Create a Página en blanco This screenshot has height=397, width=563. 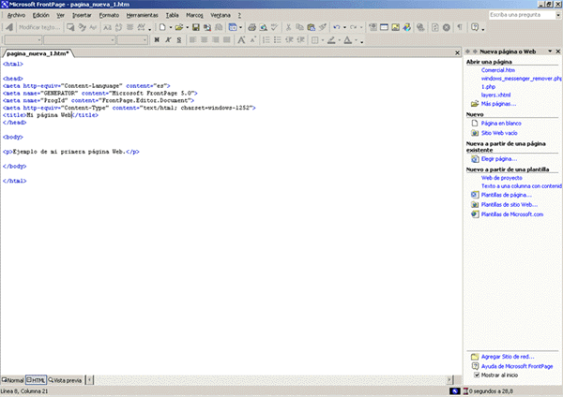(501, 123)
